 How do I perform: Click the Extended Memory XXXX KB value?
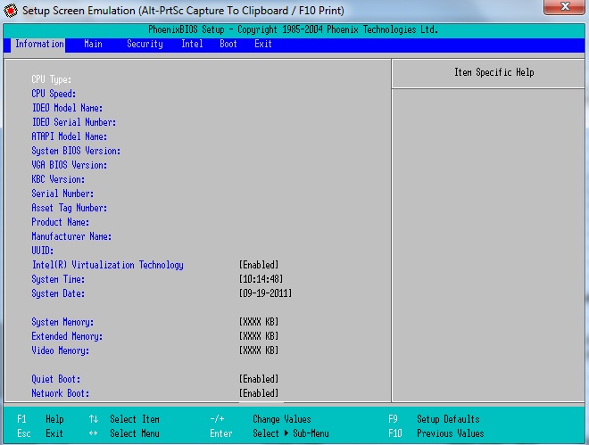point(259,336)
